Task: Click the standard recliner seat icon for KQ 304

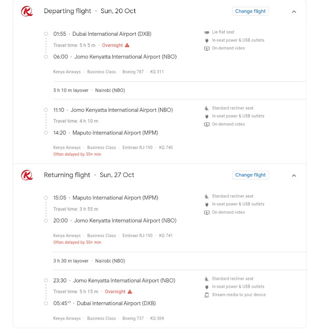Action: [x=206, y=279]
